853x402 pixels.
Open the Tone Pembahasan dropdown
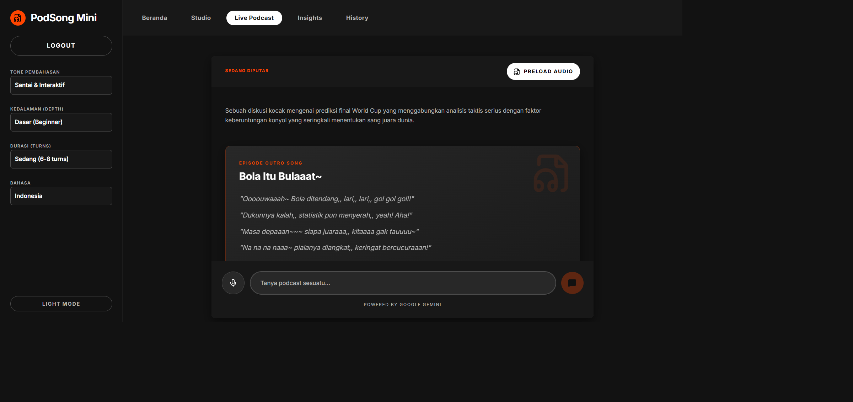tap(61, 85)
